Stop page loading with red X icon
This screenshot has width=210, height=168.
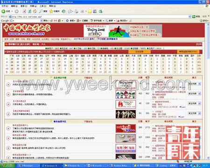pos(24,11)
